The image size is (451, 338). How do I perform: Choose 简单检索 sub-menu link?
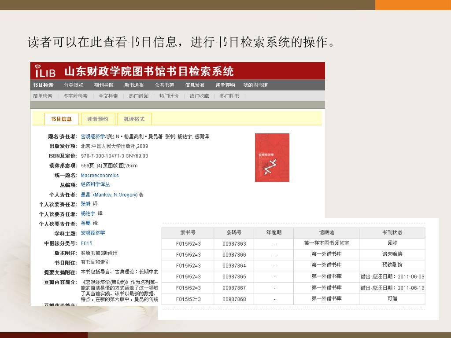[43, 96]
